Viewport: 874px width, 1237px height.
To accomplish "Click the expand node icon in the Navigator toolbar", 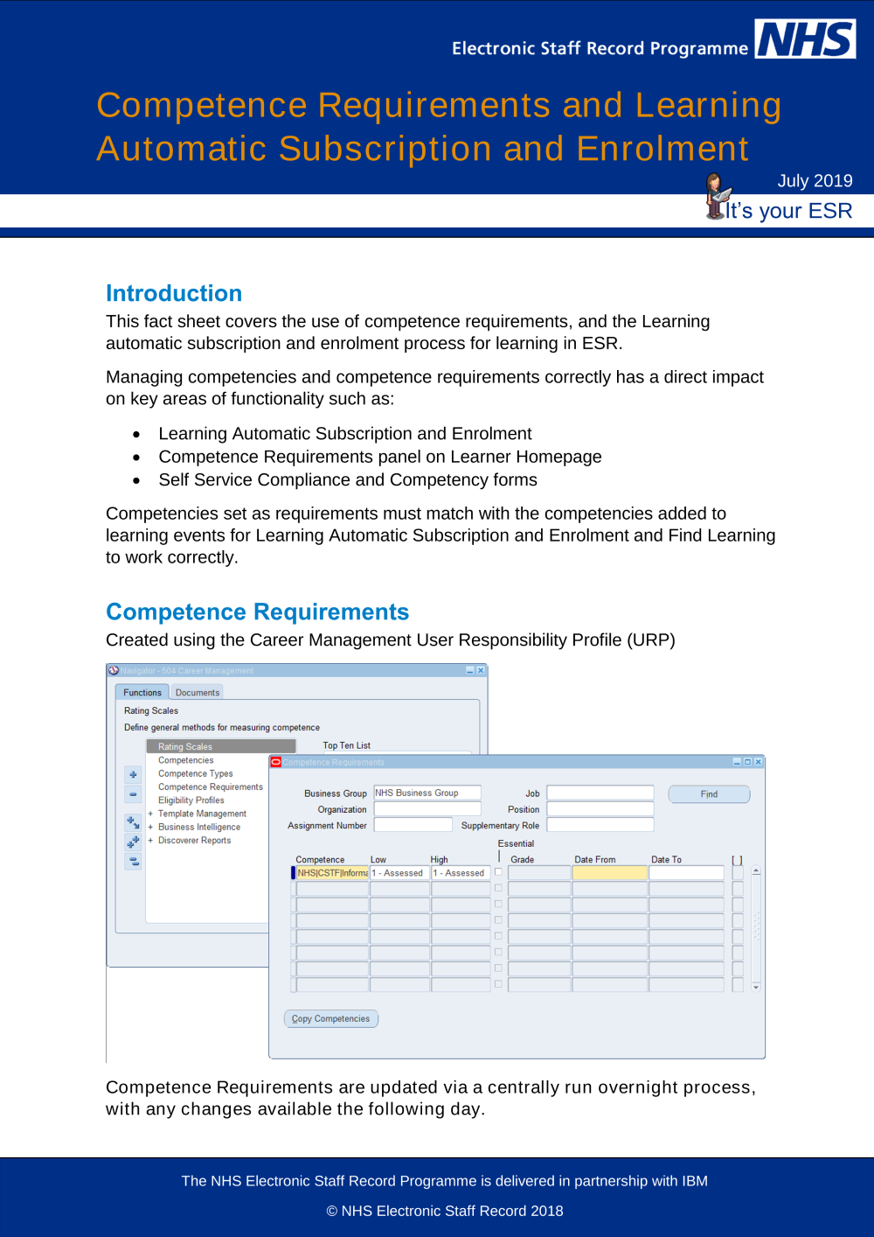I will (132, 775).
